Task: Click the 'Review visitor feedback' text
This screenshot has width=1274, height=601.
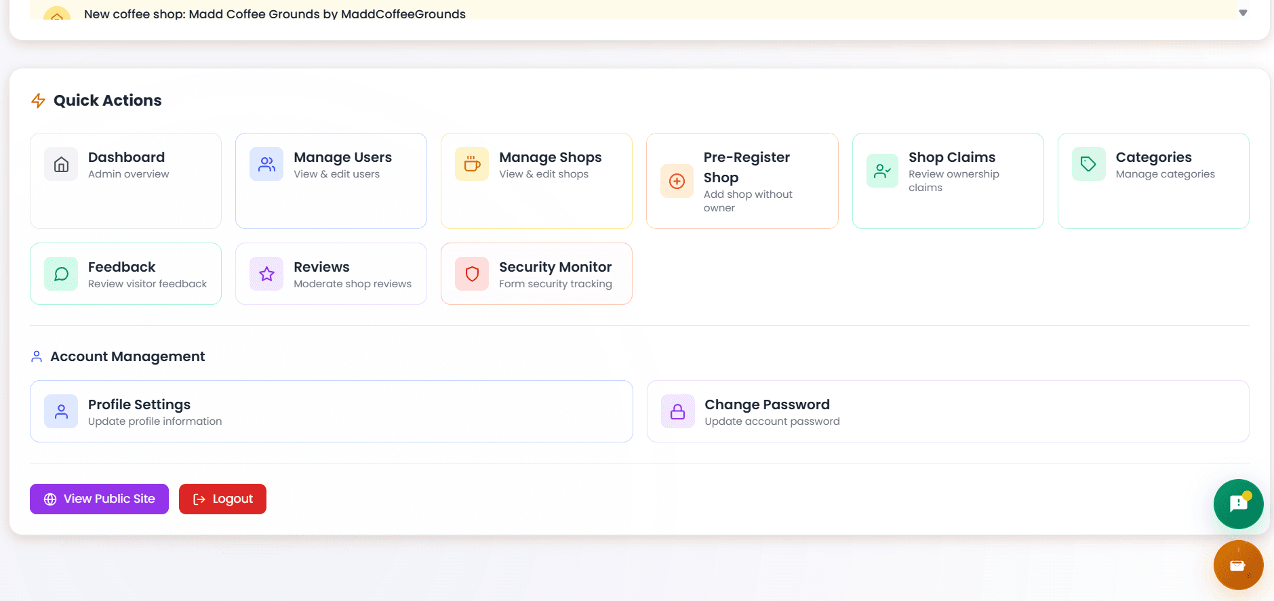Action: click(147, 284)
